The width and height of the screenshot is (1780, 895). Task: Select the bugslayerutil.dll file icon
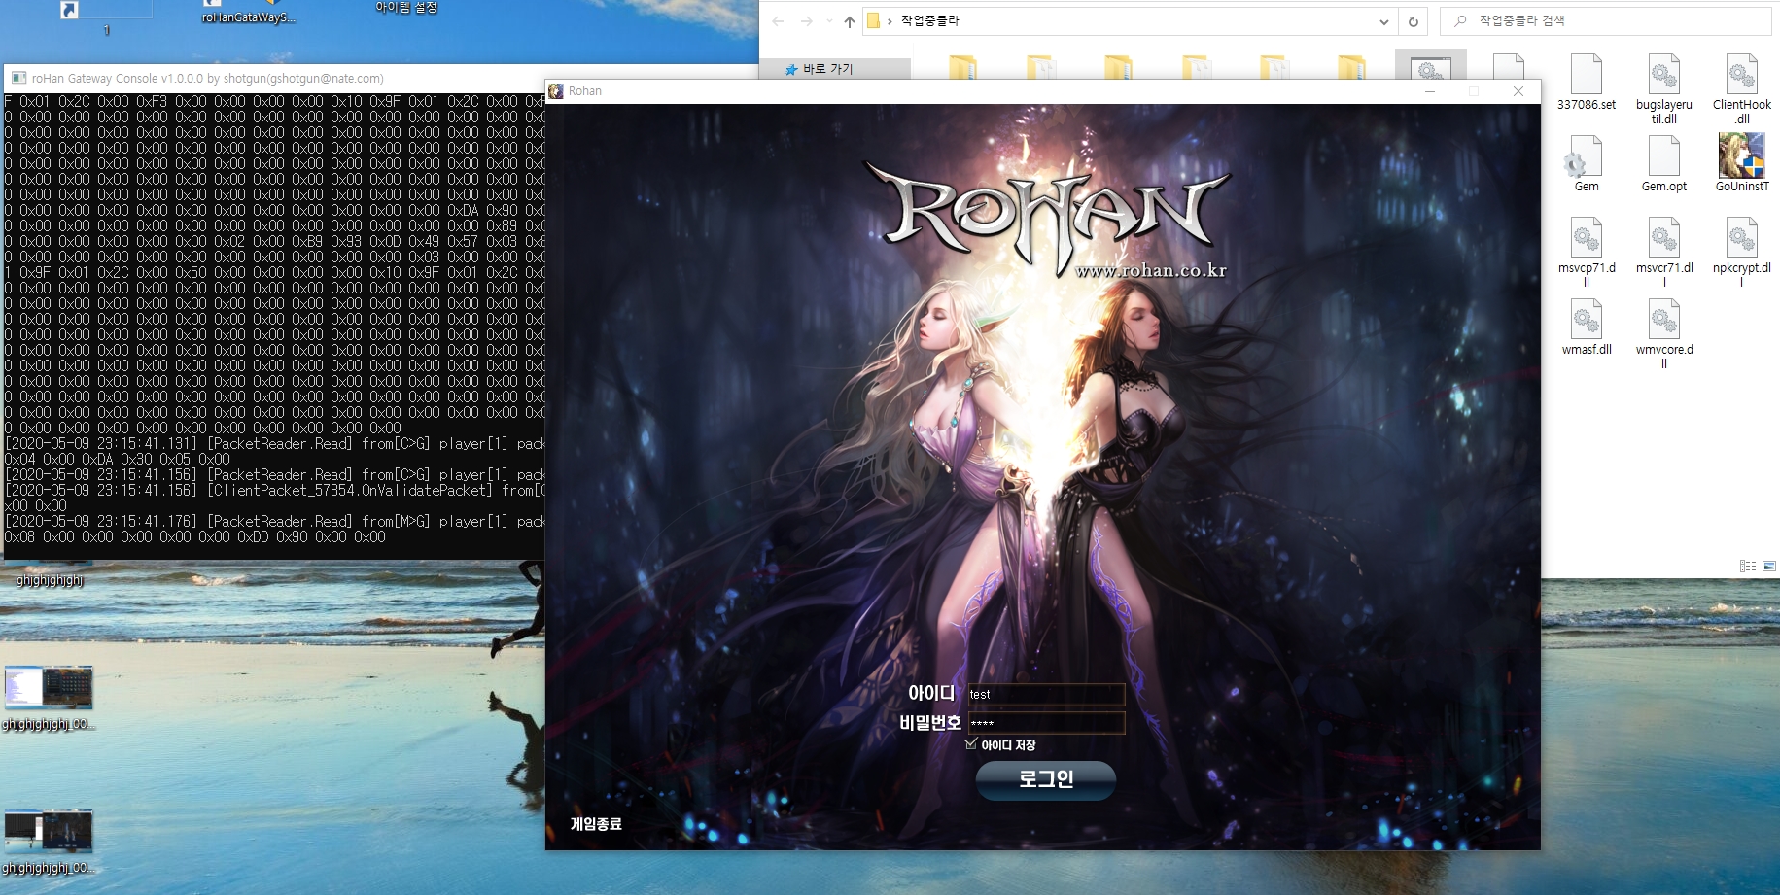click(x=1663, y=89)
